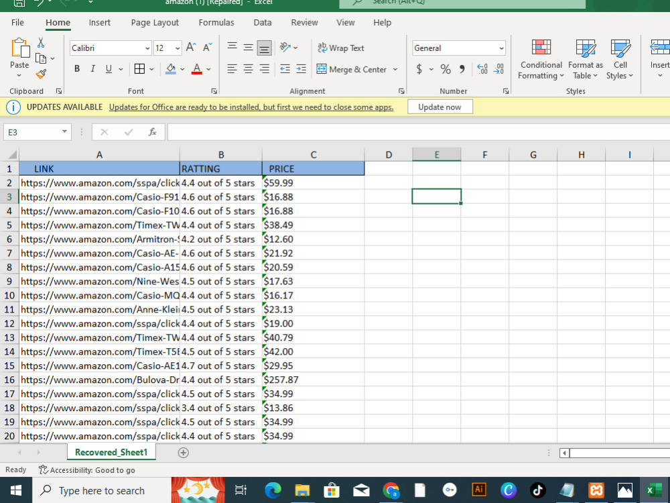The height and width of the screenshot is (503, 670).
Task: Click Accessibility: Good to go status
Action: pos(86,470)
